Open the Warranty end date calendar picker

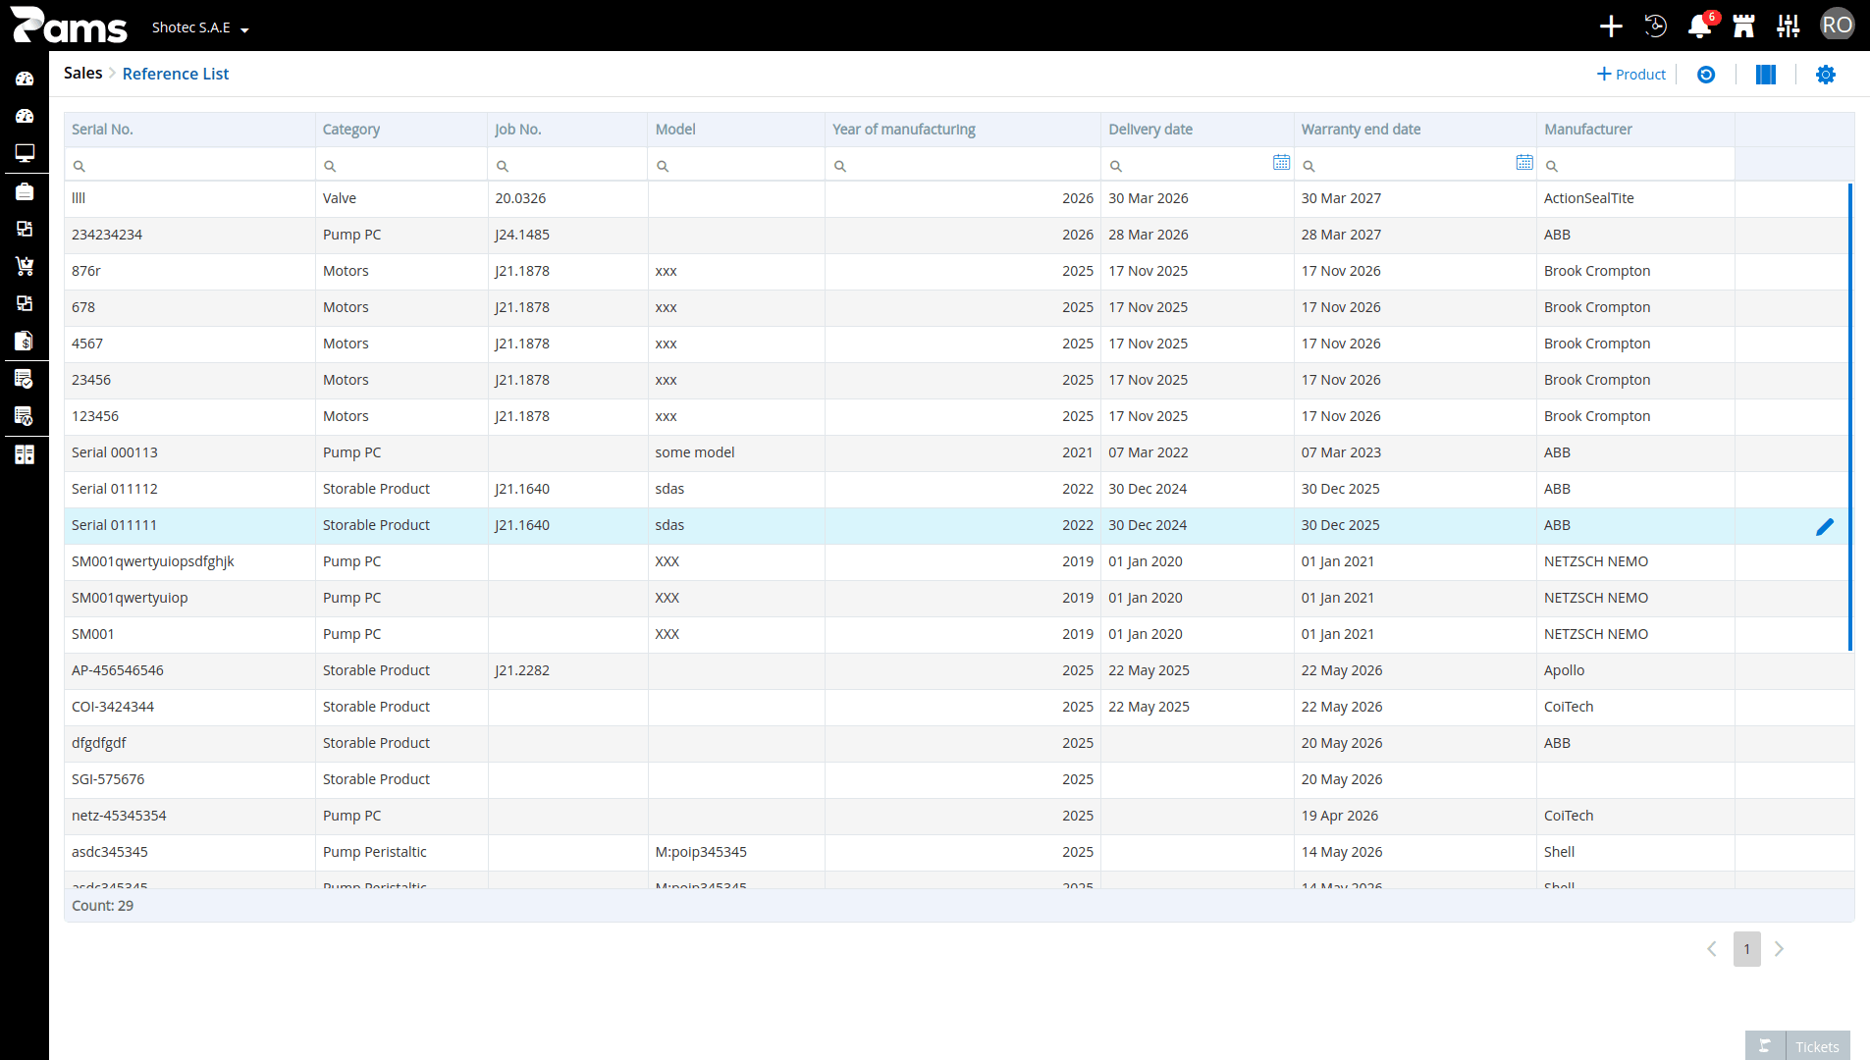click(x=1523, y=163)
